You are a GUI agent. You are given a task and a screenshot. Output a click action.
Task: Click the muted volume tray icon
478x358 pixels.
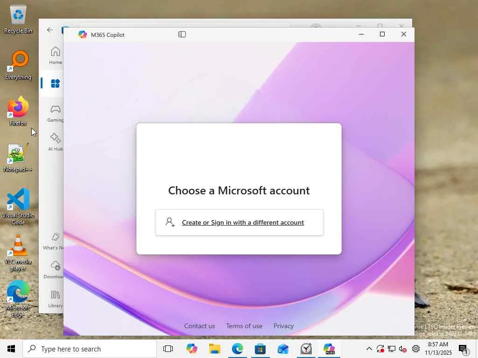click(403, 349)
